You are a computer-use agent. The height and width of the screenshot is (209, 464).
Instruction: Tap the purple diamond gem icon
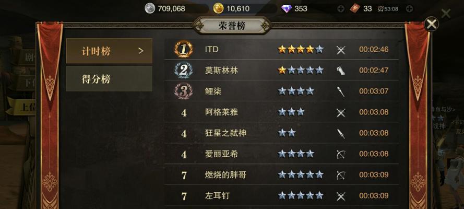286,8
